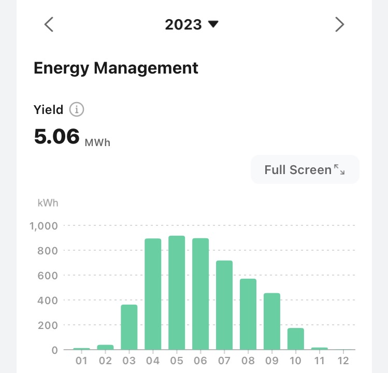
Task: Tap the July yield bar
Action: pyautogui.click(x=224, y=305)
